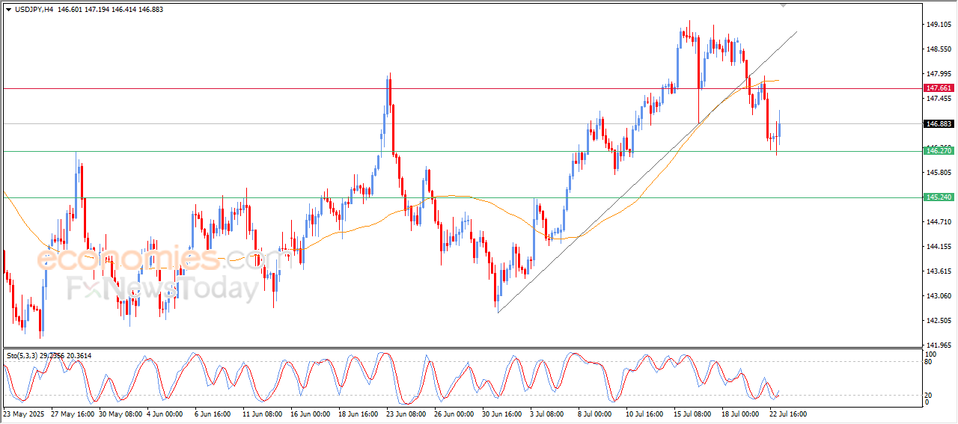Select the green 146.270 price tag
The height and width of the screenshot is (424, 958).
[x=939, y=151]
